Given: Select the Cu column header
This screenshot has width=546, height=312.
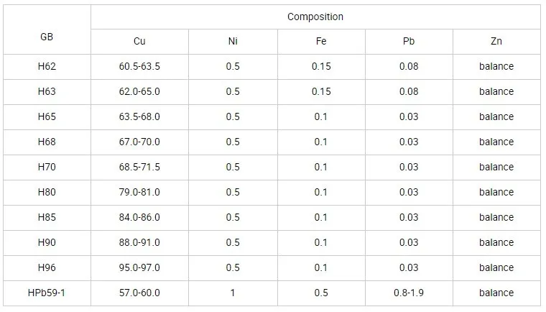Looking at the screenshot, I should point(139,42).
